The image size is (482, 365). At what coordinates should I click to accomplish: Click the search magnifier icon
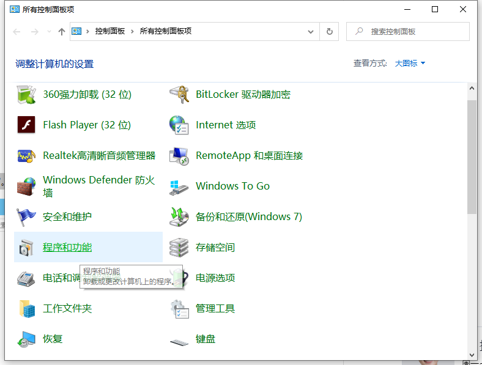pyautogui.click(x=359, y=31)
